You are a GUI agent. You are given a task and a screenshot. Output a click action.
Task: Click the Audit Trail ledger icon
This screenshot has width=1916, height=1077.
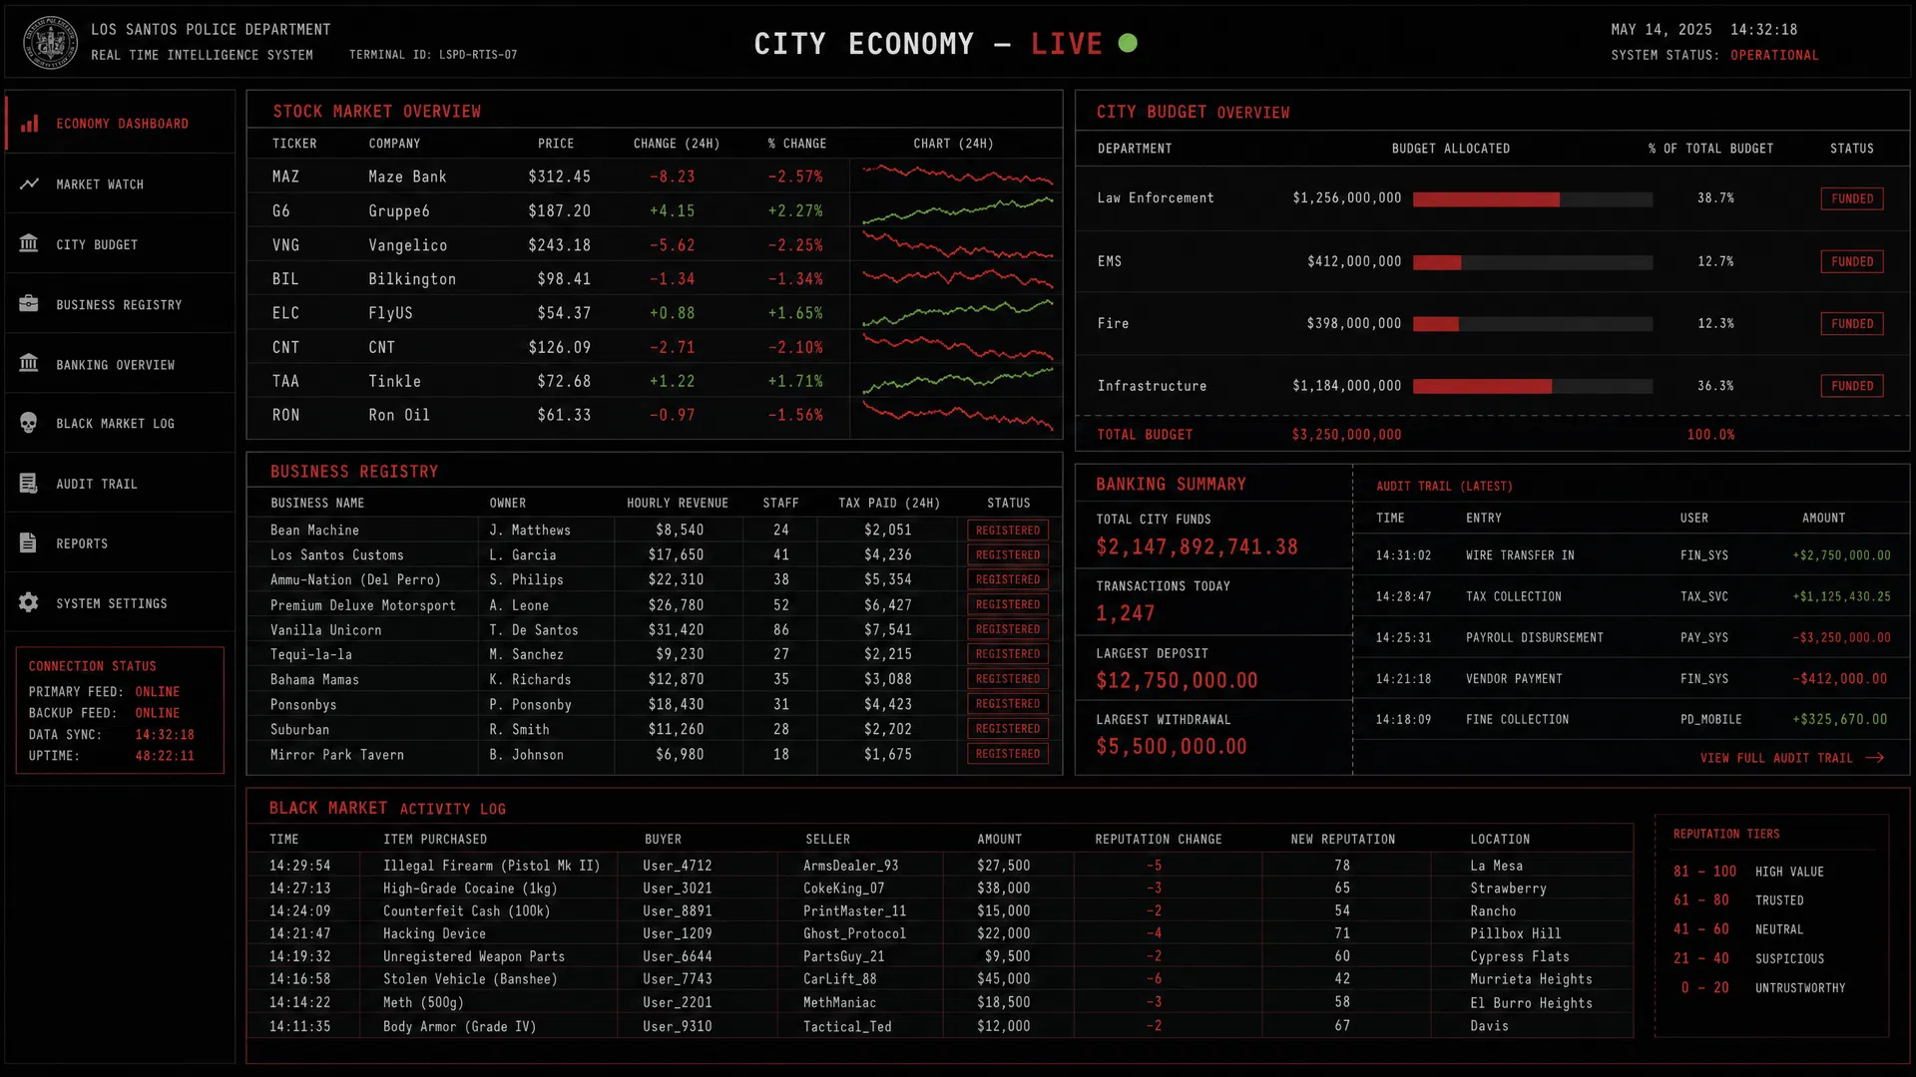coord(29,484)
